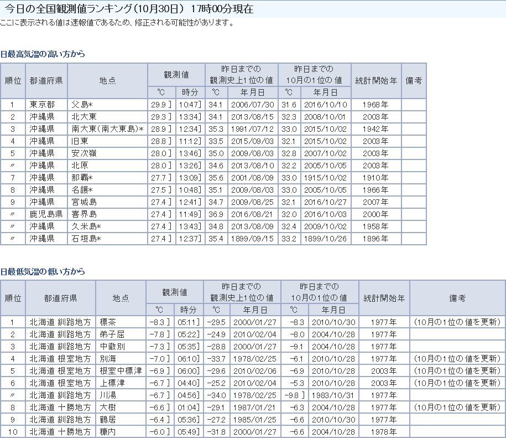506x438 pixels.
Task: Click the 根室中標津 station name
Action: [x=120, y=370]
